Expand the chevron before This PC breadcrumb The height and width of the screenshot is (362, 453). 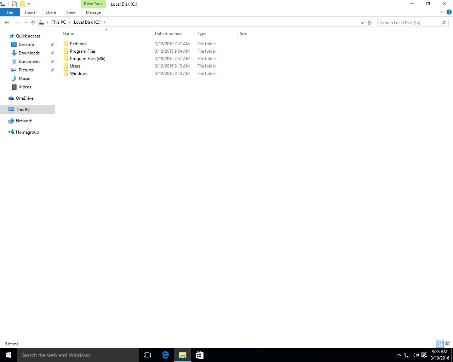(x=47, y=22)
